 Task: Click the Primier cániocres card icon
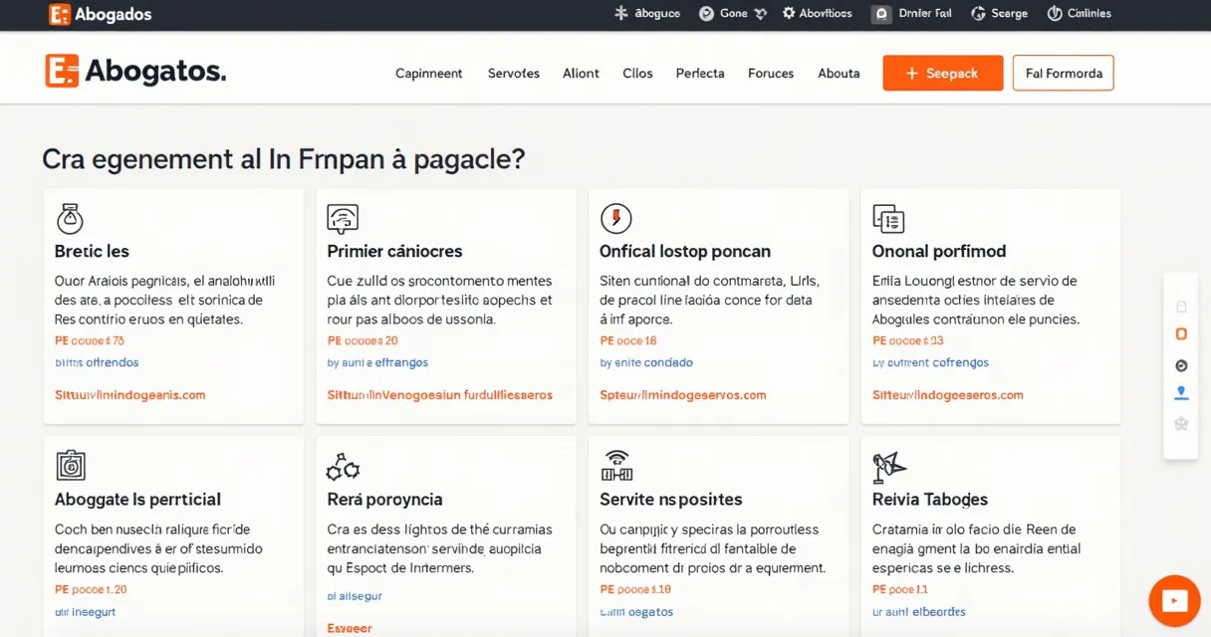[x=343, y=219]
